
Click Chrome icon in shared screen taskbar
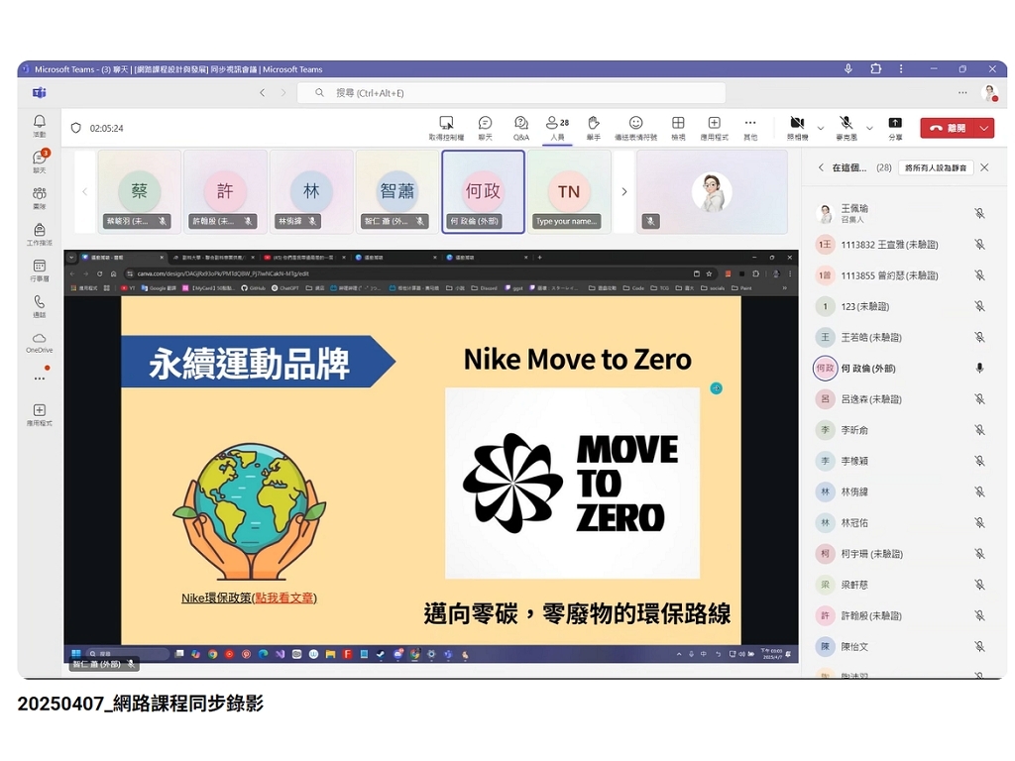click(x=212, y=654)
